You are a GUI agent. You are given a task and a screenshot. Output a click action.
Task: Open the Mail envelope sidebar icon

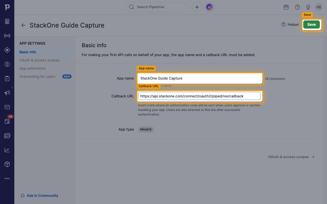click(7, 107)
